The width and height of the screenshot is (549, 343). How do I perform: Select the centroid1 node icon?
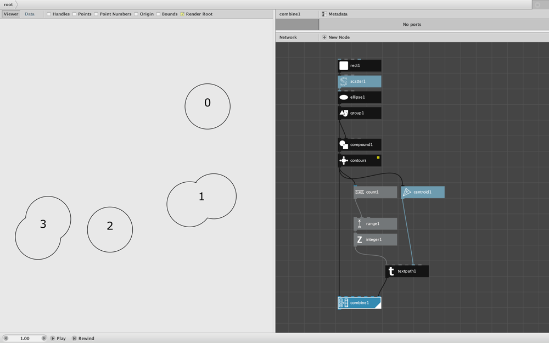click(406, 192)
